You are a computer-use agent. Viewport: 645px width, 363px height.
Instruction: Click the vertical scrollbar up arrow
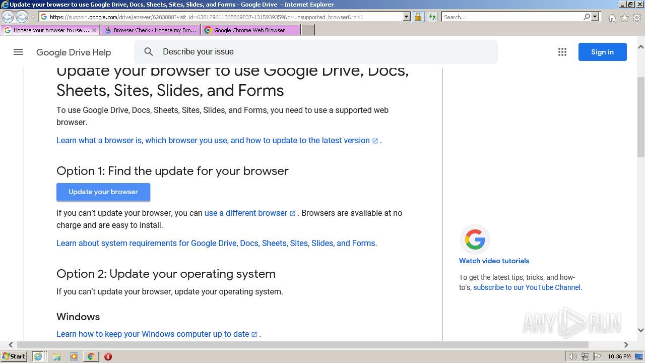pyautogui.click(x=641, y=47)
